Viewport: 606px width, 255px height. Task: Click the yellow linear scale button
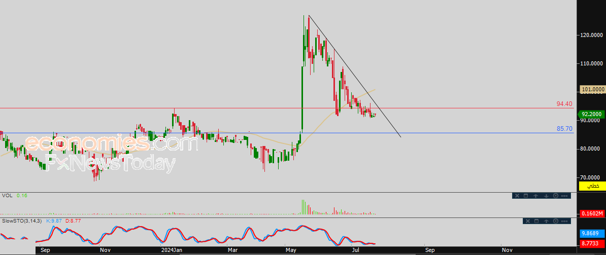click(x=592, y=186)
